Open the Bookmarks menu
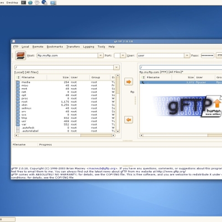 pyautogui.click(x=55, y=47)
